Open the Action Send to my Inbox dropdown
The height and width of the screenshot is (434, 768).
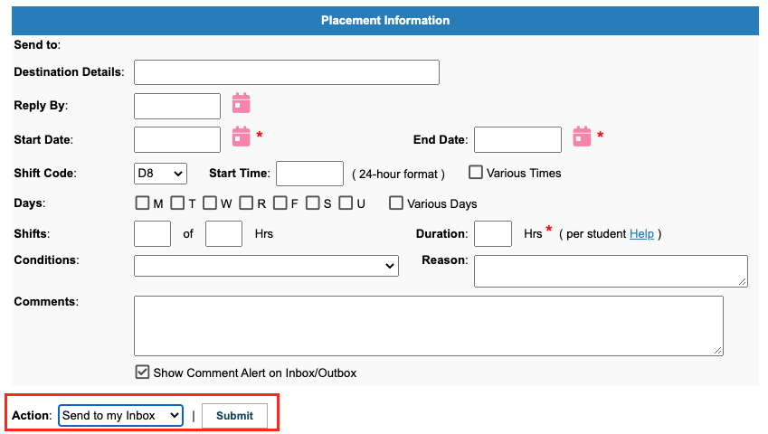(x=120, y=415)
